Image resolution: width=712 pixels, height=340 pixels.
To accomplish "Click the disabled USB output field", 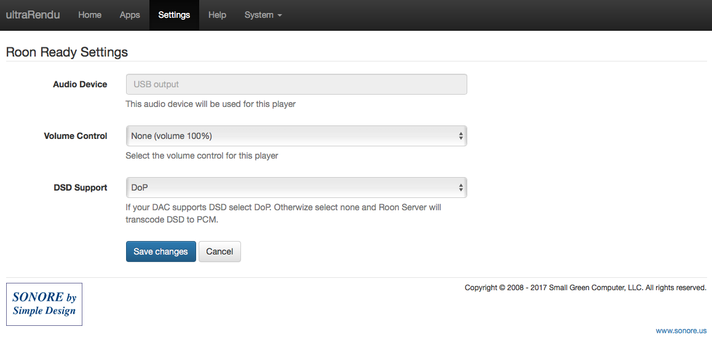I will tap(296, 84).
